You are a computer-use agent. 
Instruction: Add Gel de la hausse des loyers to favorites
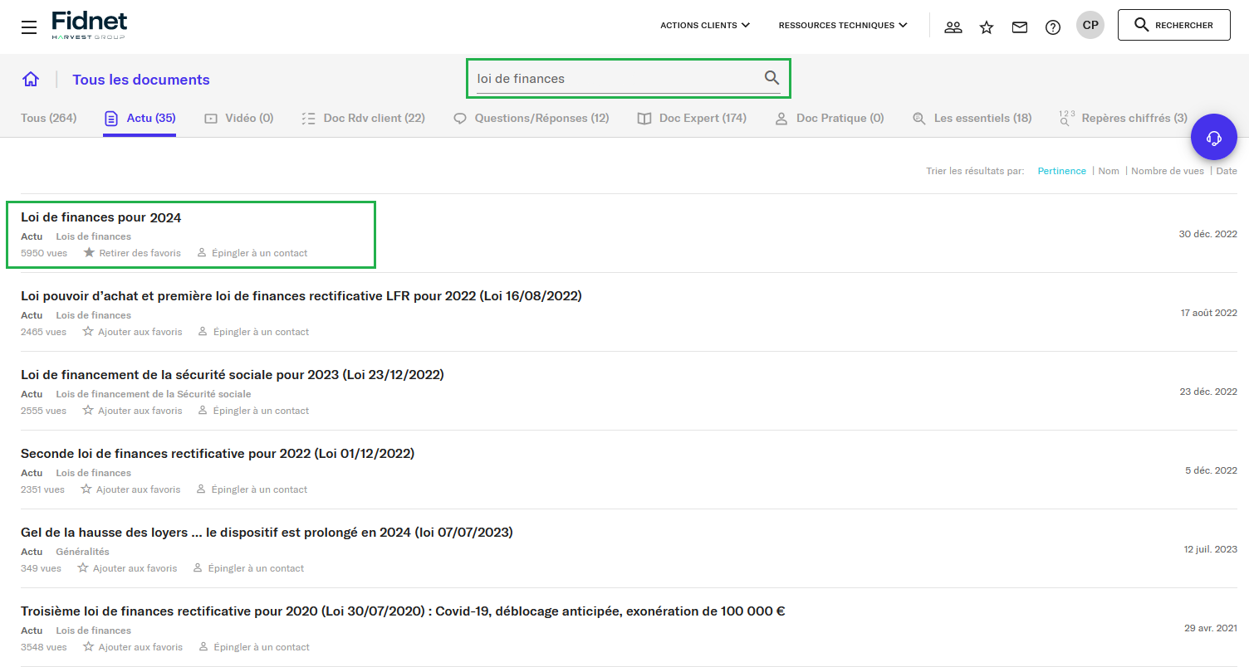127,568
